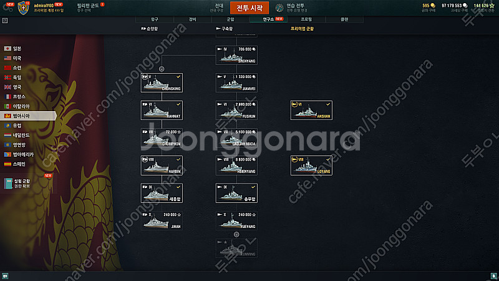Open the player clan emblem badge
Screen dimensions: 499x281
click(x=23, y=7)
